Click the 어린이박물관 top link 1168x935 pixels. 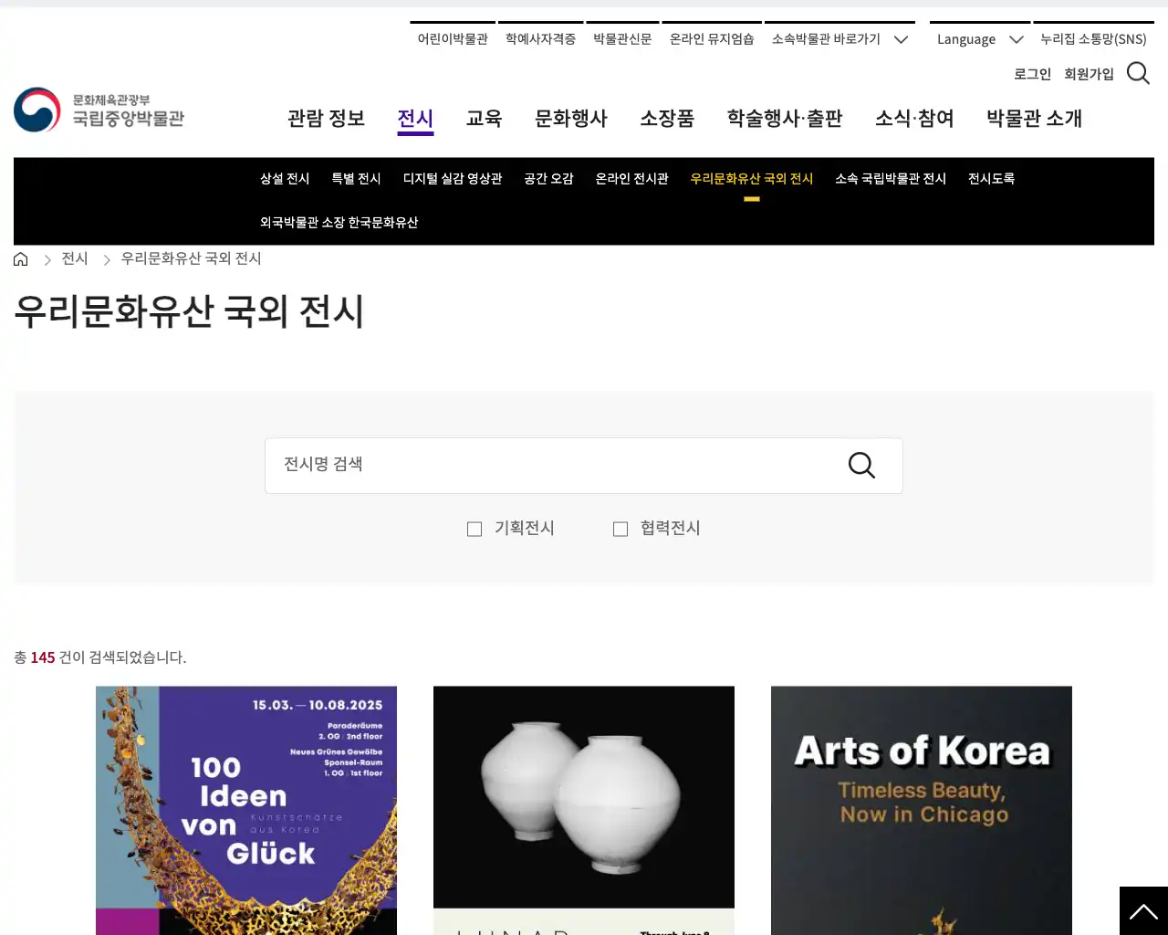point(453,39)
